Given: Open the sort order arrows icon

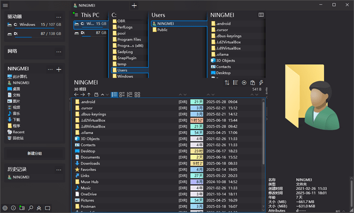Looking at the screenshot, I should [x=227, y=83].
